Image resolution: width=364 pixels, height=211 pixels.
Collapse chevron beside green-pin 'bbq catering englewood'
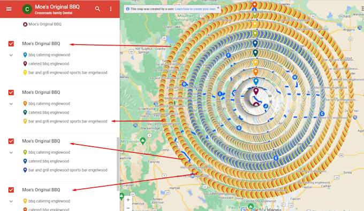tap(11, 153)
